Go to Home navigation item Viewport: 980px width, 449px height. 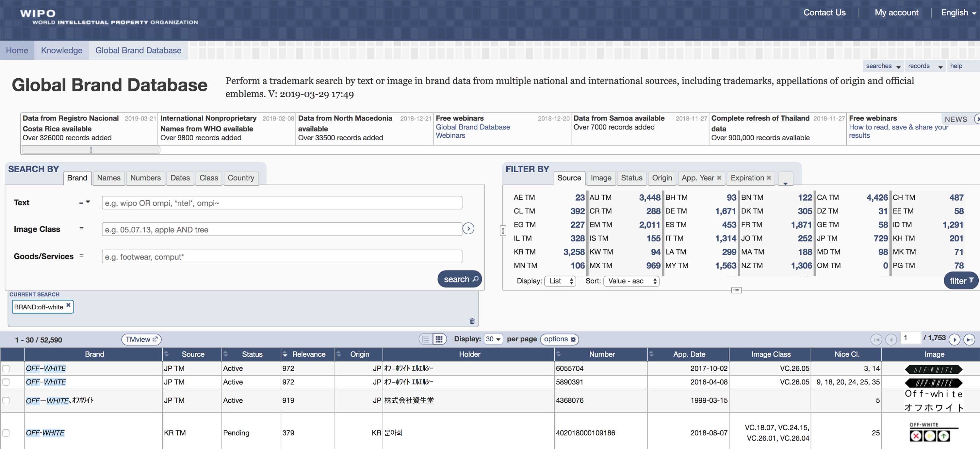17,50
